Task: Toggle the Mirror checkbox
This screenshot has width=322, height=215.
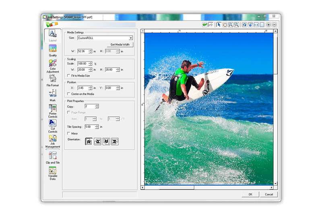Action: pyautogui.click(x=68, y=133)
